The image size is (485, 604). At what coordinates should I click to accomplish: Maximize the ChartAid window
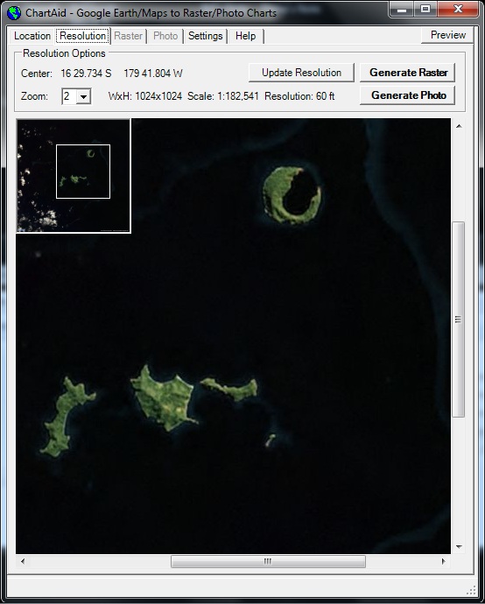pos(425,10)
